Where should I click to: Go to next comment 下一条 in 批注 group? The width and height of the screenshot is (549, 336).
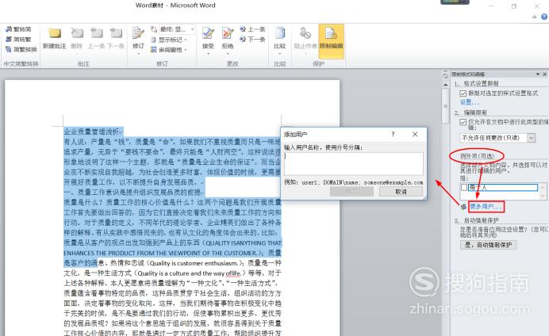click(116, 33)
